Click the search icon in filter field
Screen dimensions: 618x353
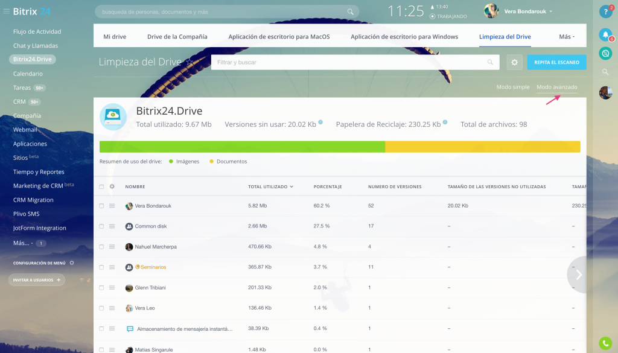[x=490, y=62]
